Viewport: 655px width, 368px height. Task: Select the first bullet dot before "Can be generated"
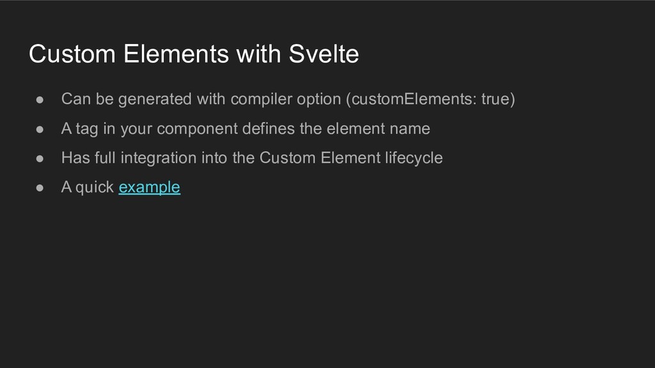40,100
